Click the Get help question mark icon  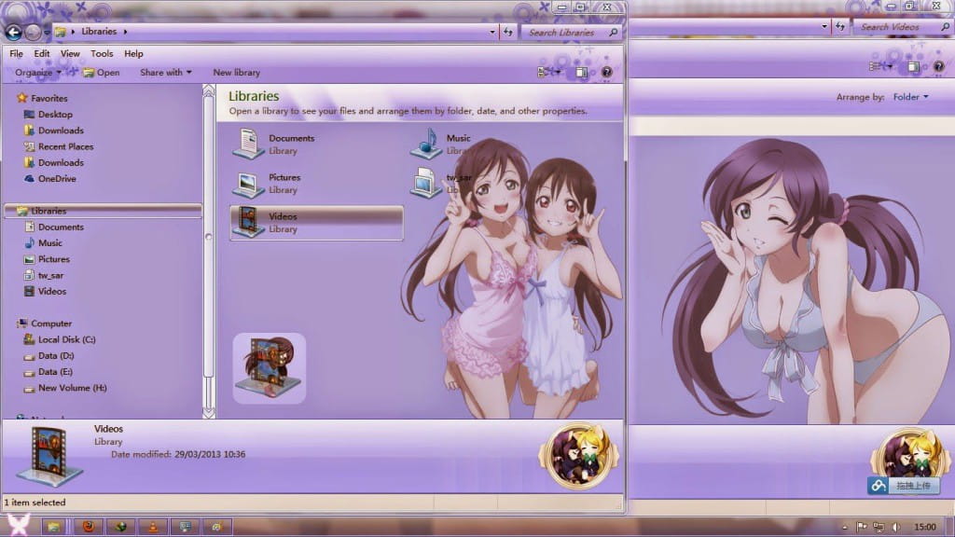tap(607, 72)
